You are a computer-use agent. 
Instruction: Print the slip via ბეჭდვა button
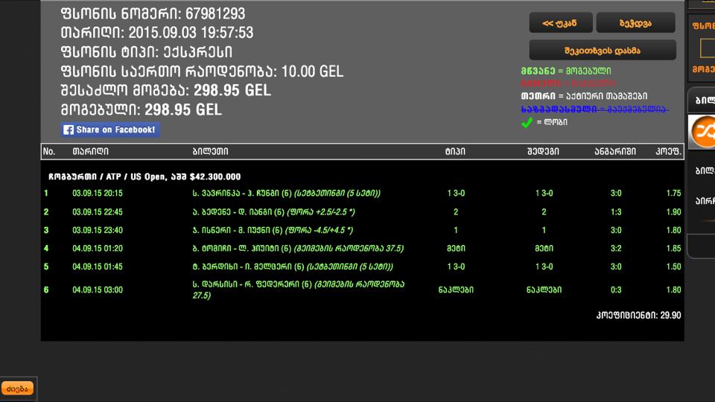635,23
